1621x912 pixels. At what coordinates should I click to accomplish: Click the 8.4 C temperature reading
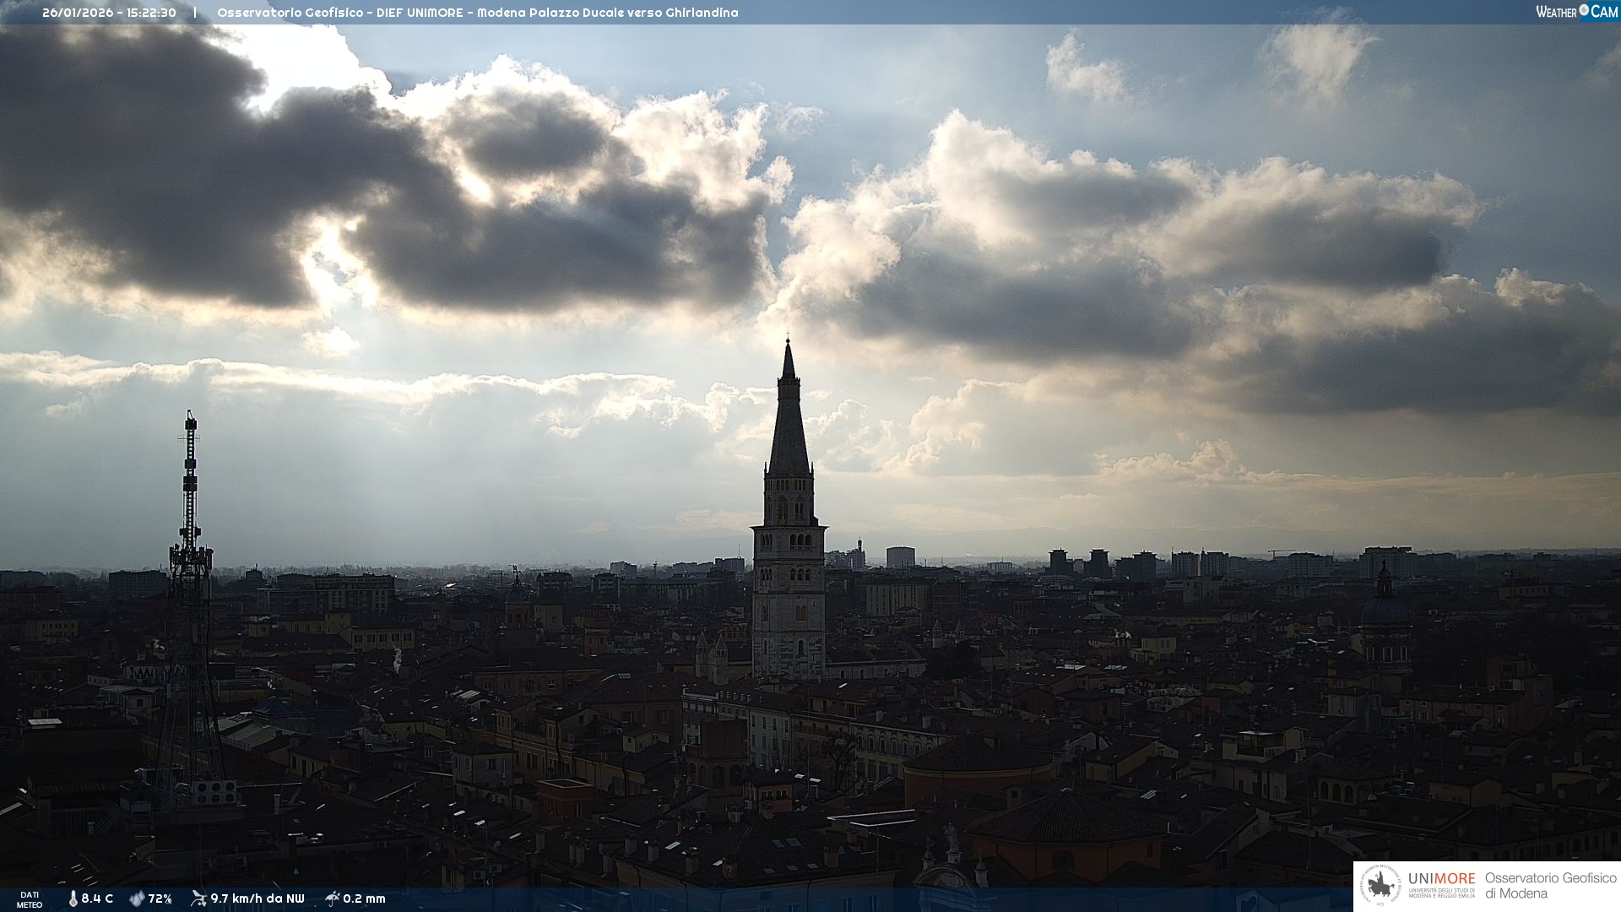97,898
